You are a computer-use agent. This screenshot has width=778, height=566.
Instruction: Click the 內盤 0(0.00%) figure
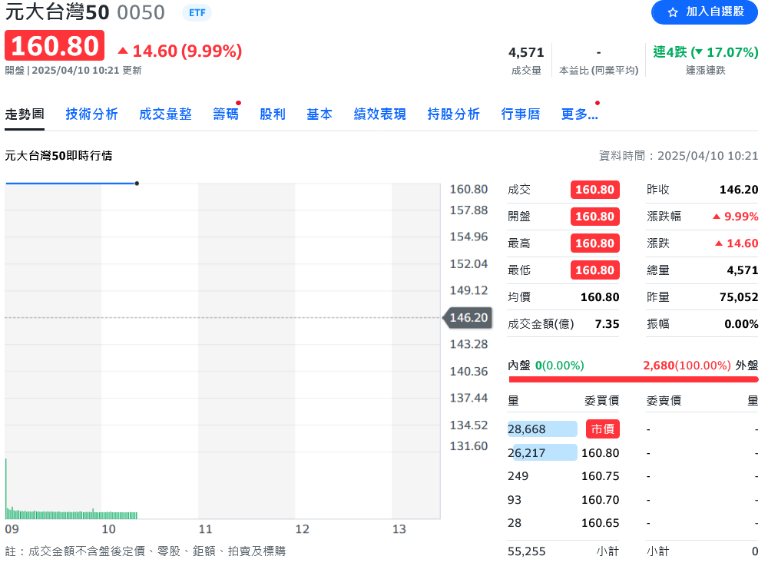[x=560, y=366]
